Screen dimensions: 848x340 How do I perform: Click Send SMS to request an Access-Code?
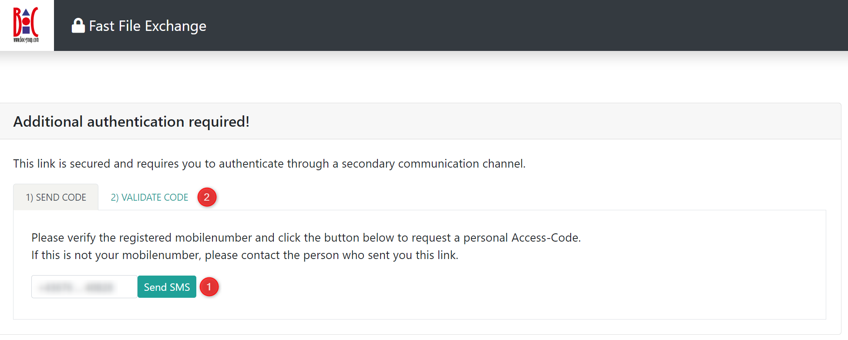point(167,286)
